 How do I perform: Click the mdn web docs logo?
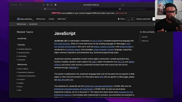point(25,19)
